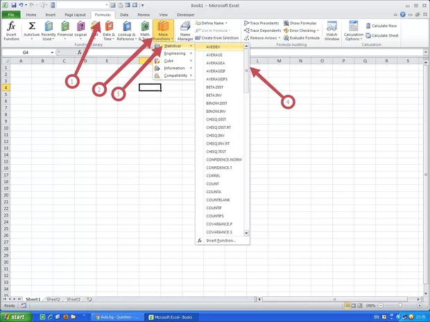Click Create from Selection
This screenshot has width=430, height=322.
(x=216, y=38)
